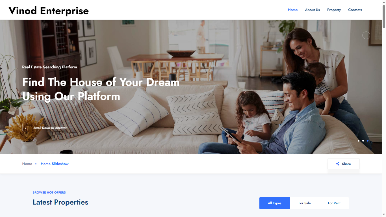This screenshot has width=386, height=217.
Task: Select the first slideshow pagination dot
Action: tap(359, 141)
